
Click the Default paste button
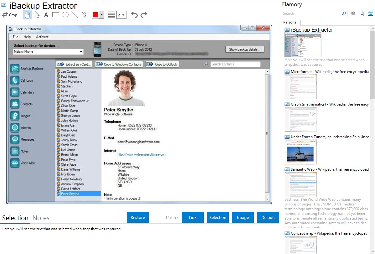(268, 217)
